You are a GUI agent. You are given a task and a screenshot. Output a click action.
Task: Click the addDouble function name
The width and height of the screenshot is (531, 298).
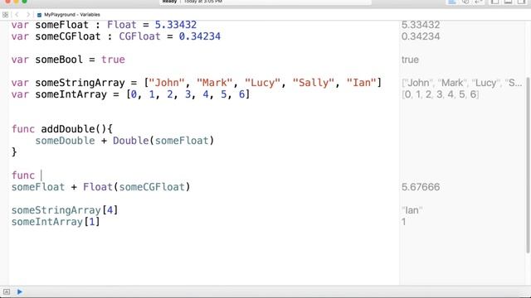68,129
